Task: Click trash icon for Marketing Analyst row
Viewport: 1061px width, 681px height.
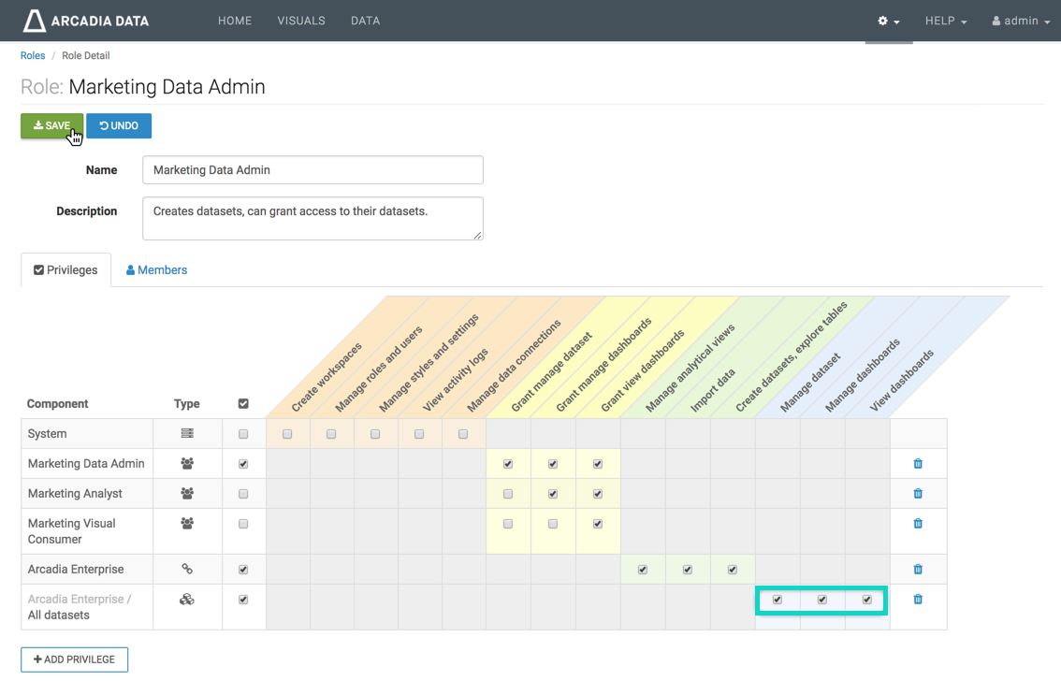Action: [x=918, y=494]
